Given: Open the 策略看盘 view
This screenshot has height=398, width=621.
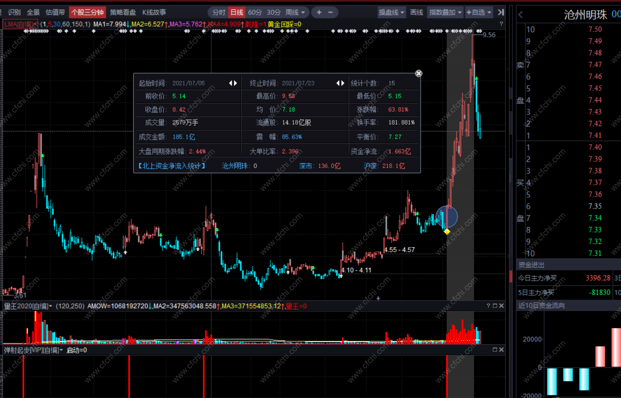Looking at the screenshot, I should [123, 12].
